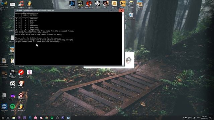The height and width of the screenshot is (120, 214).
Task: Open the Recycle Bin
Action: [131, 16]
